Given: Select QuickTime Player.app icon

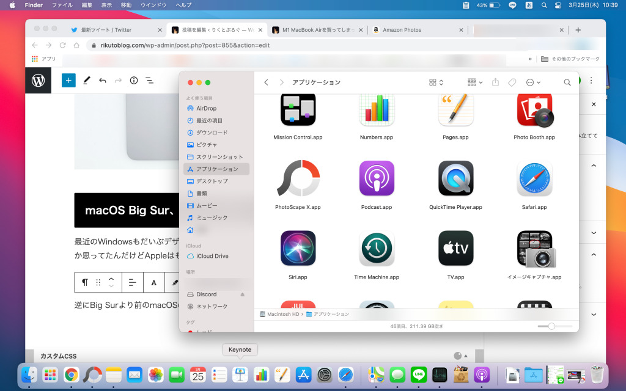Looking at the screenshot, I should [455, 178].
